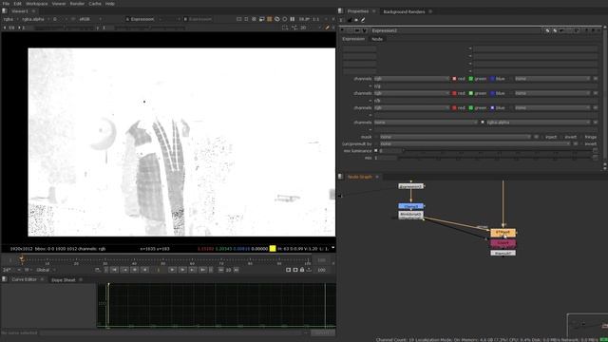Click the viewer refresh circle icon
This screenshot has width=608, height=342.
(x=285, y=19)
